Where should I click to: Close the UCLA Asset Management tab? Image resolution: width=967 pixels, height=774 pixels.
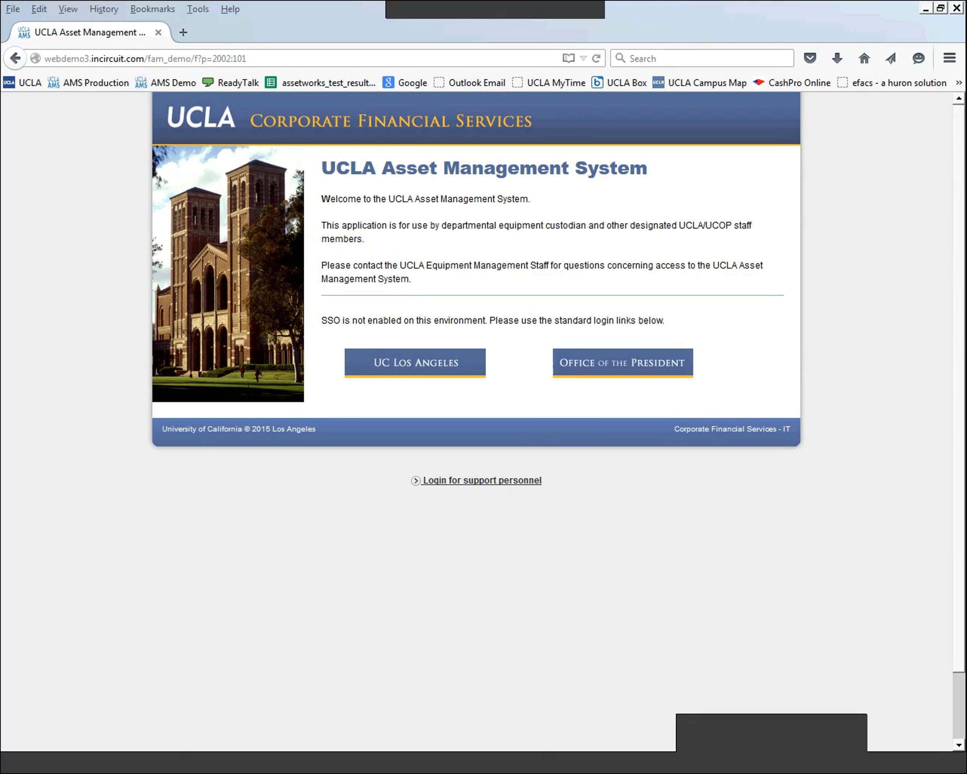(158, 32)
